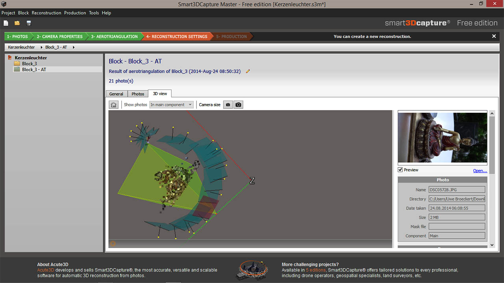Click the Directory path field
Screen dimensions: 504x283
(457, 199)
